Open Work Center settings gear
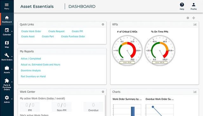This screenshot has width=203, height=116. (103, 92)
